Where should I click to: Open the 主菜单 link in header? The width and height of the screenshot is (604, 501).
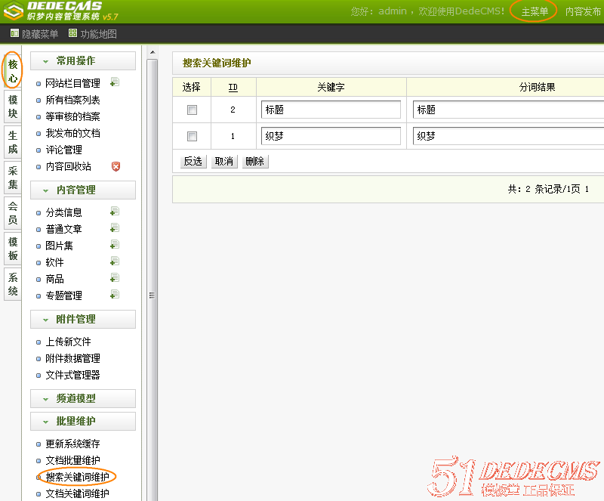click(535, 11)
